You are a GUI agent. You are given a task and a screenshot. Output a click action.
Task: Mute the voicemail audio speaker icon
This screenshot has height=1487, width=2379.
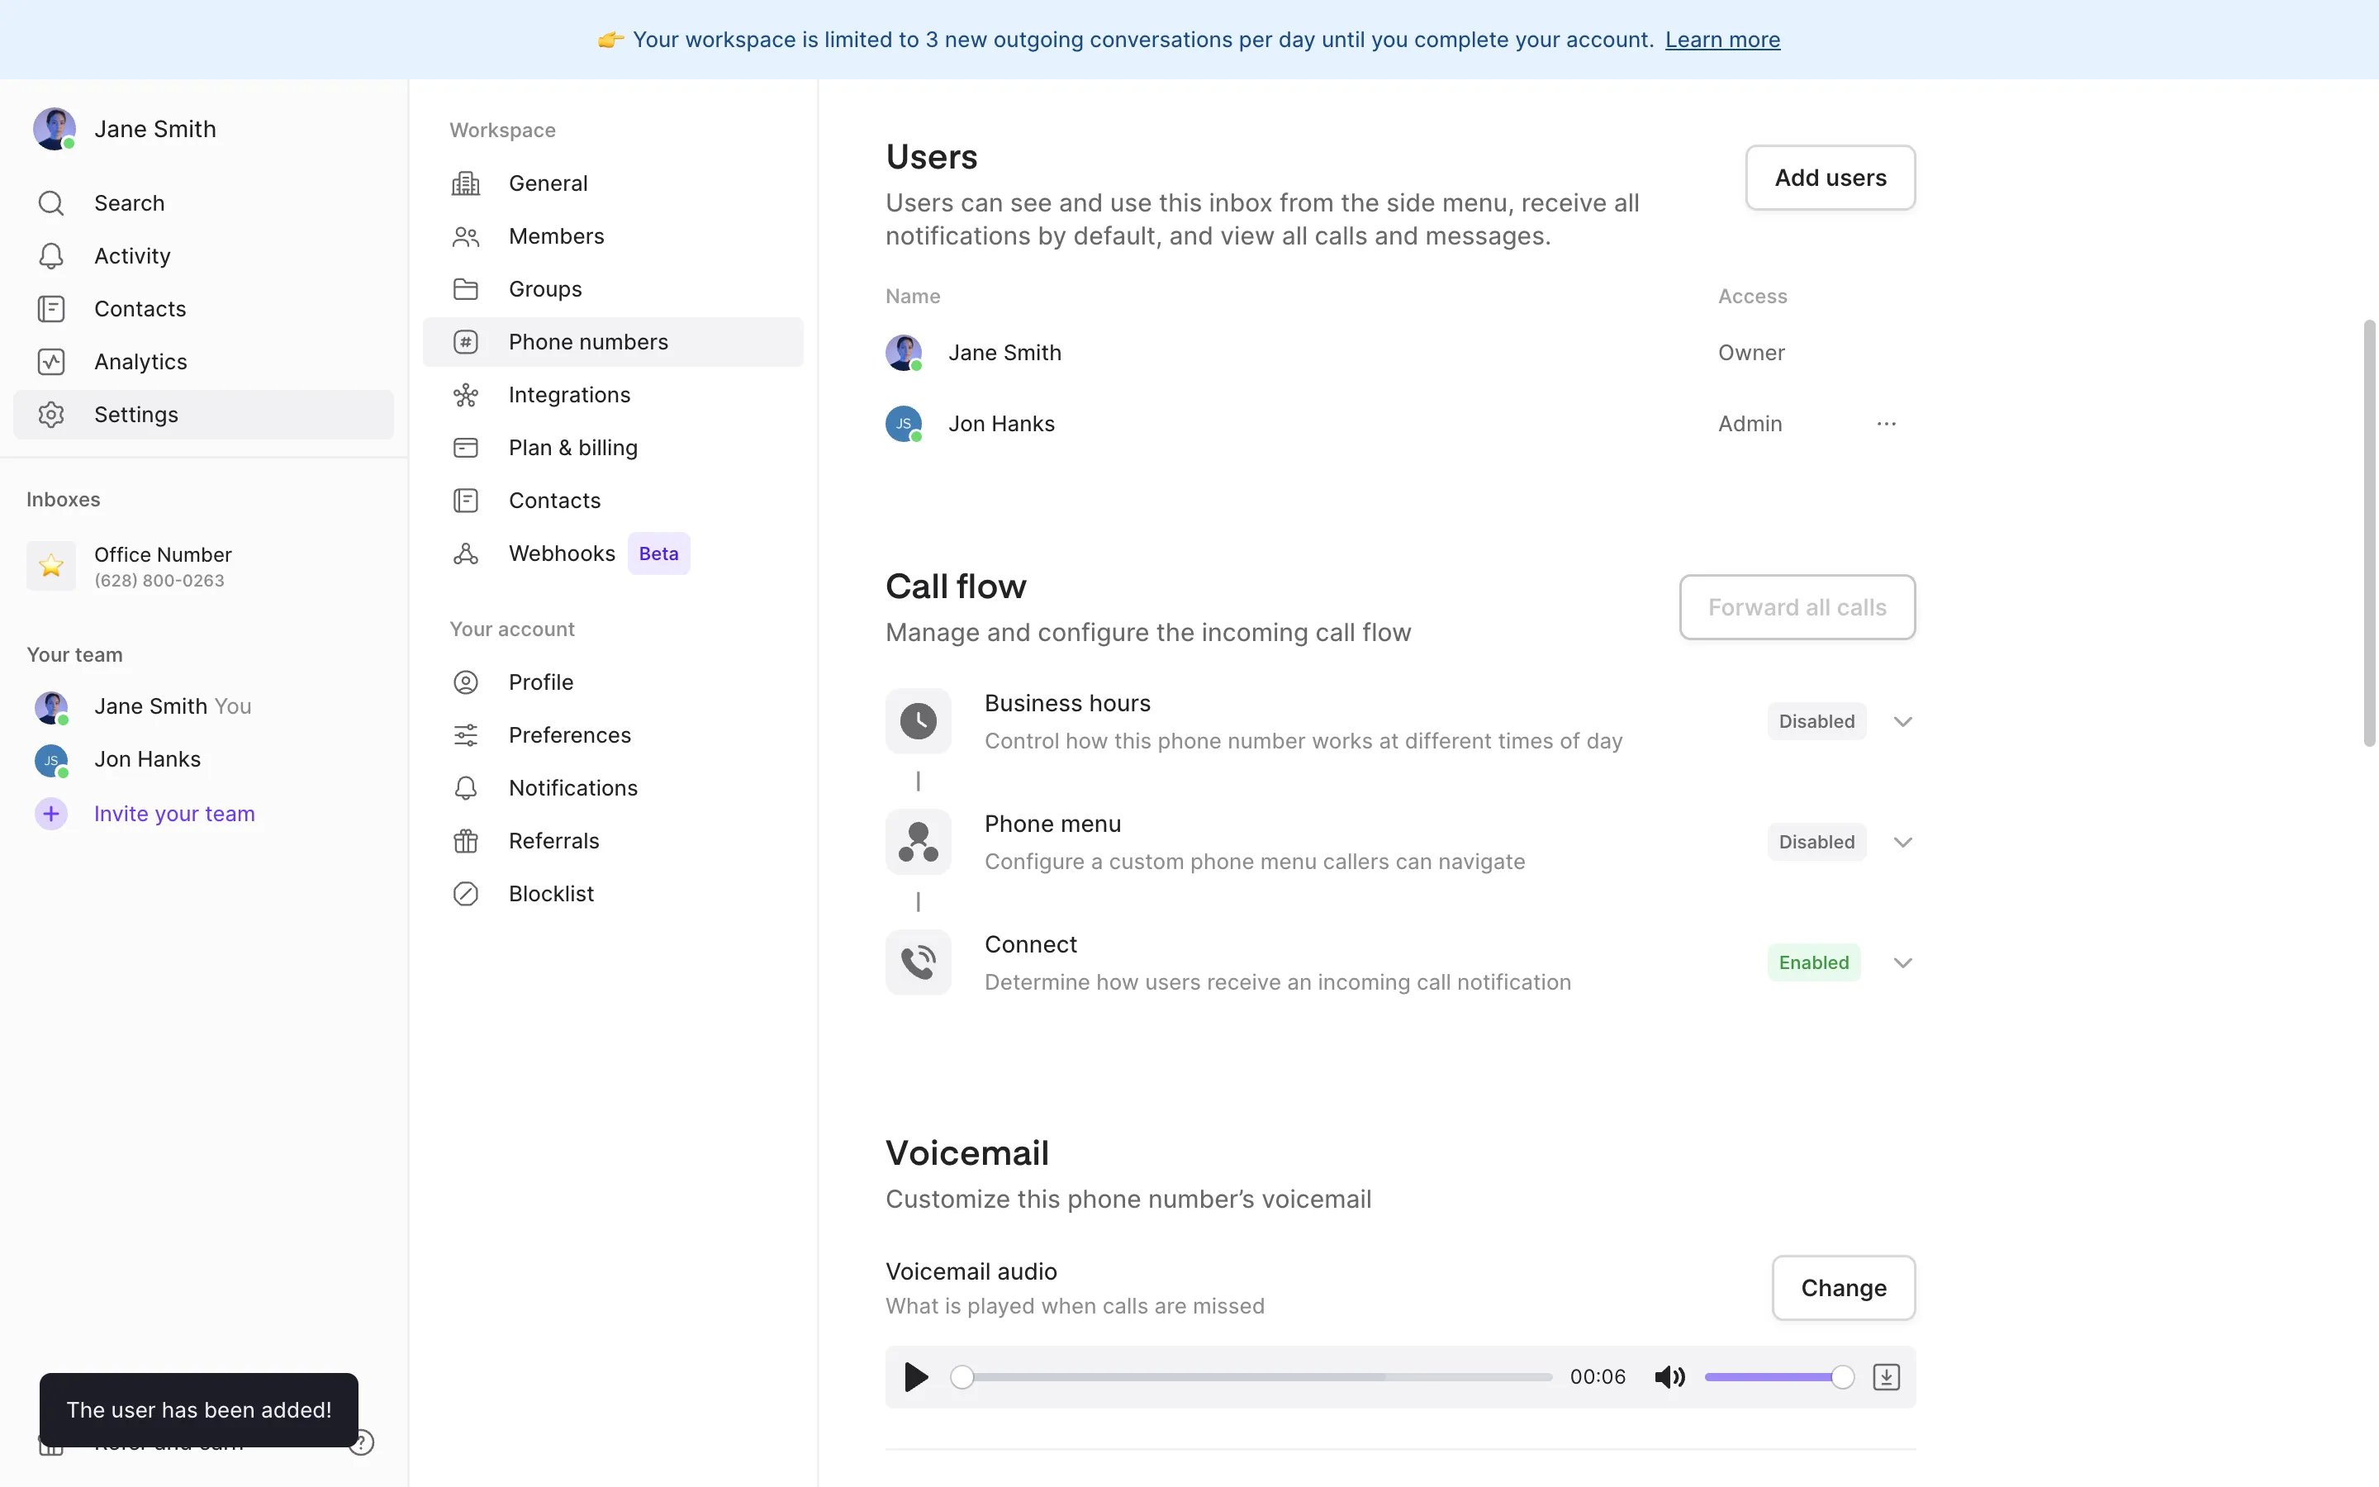click(x=1669, y=1377)
